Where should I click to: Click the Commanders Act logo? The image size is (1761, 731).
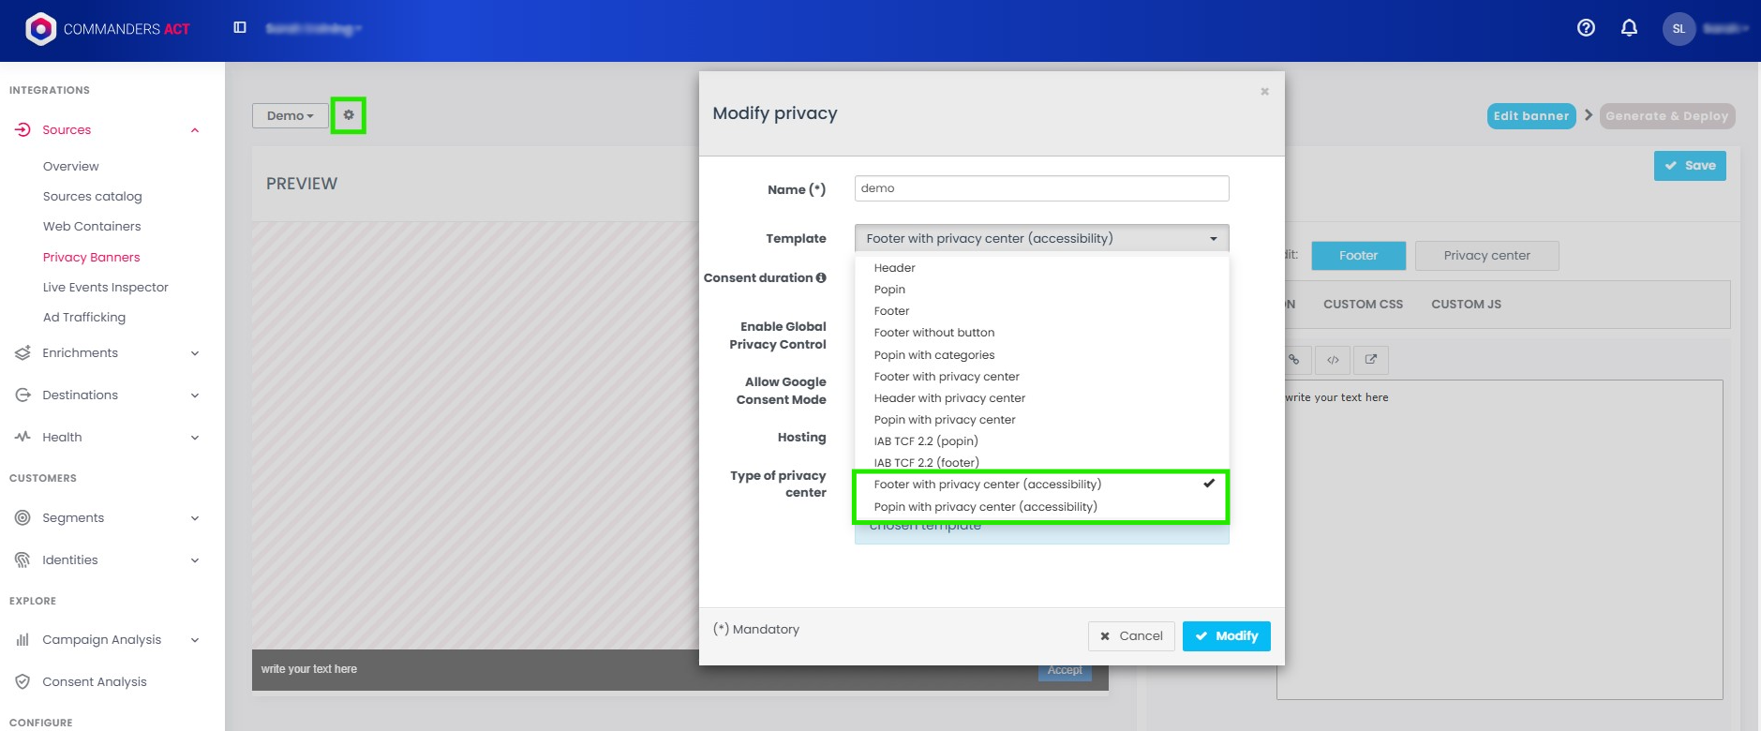(108, 29)
